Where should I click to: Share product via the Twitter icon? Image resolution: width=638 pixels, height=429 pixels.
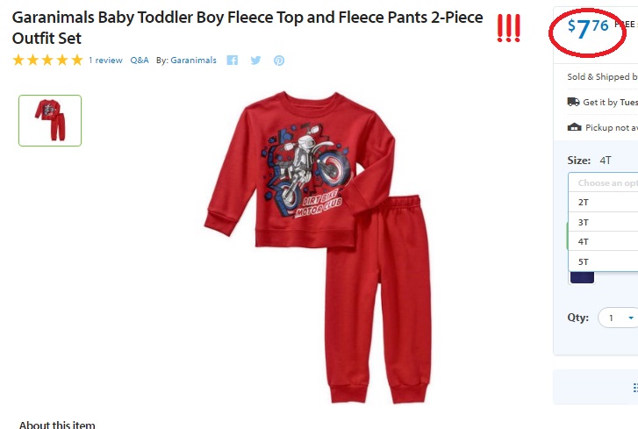click(x=255, y=61)
